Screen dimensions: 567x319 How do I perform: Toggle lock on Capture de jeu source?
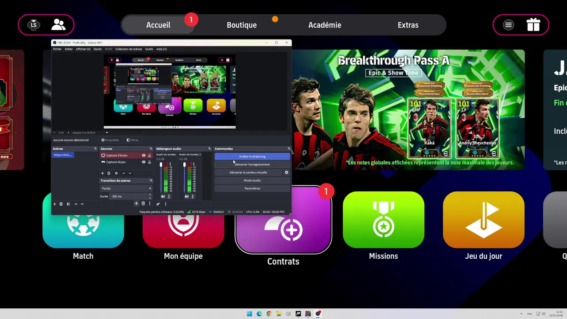point(149,162)
